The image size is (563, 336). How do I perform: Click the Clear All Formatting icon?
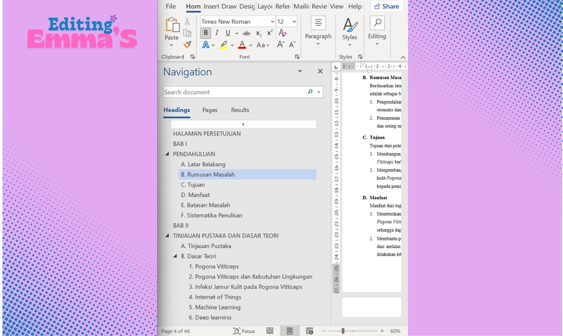[x=283, y=33]
